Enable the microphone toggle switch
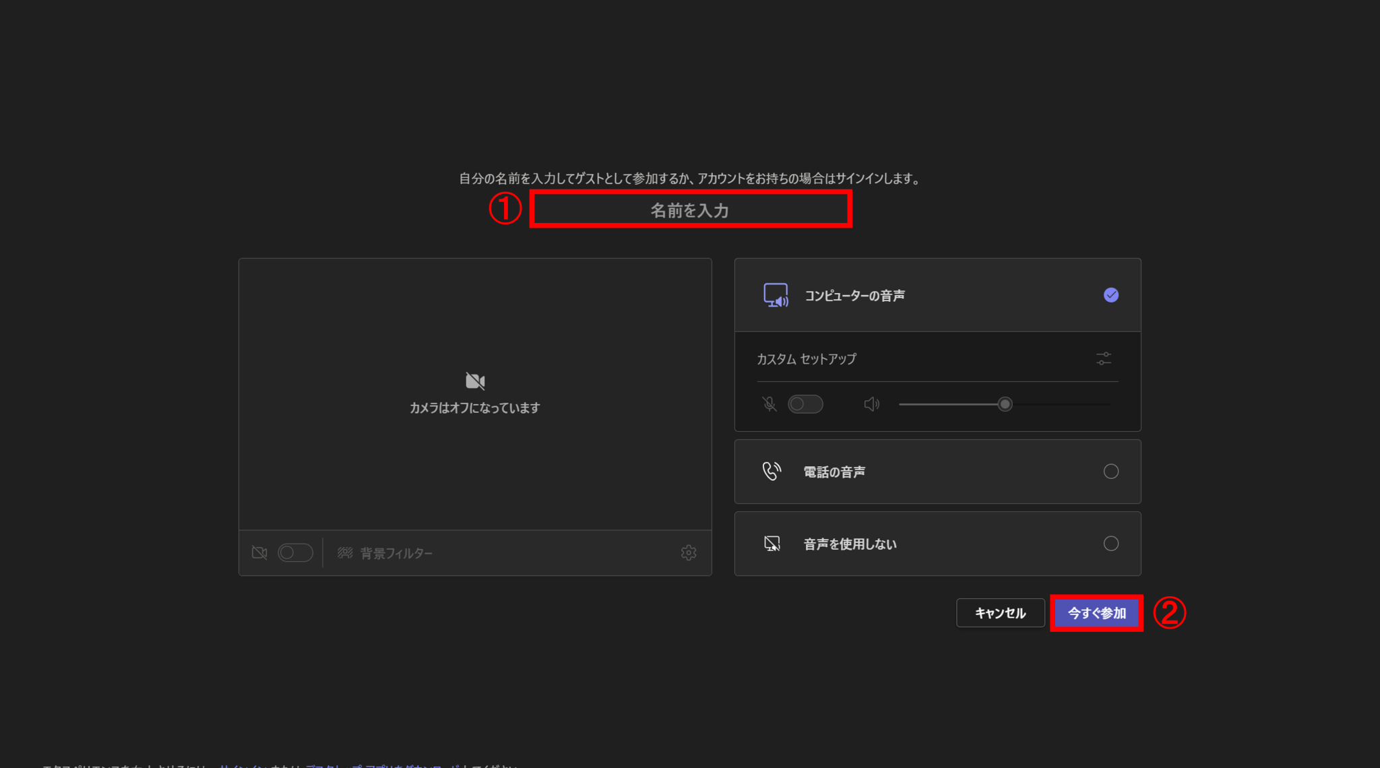Image resolution: width=1380 pixels, height=768 pixels. coord(805,404)
